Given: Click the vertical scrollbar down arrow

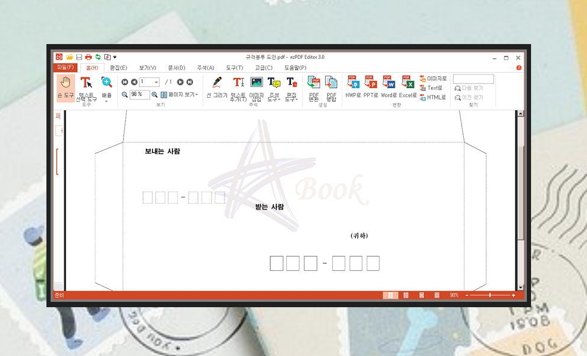Looking at the screenshot, I should tap(520, 288).
